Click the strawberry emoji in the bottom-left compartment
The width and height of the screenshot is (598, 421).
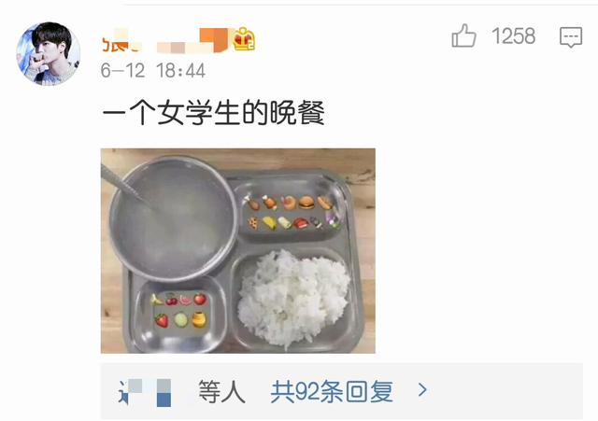[x=162, y=320]
